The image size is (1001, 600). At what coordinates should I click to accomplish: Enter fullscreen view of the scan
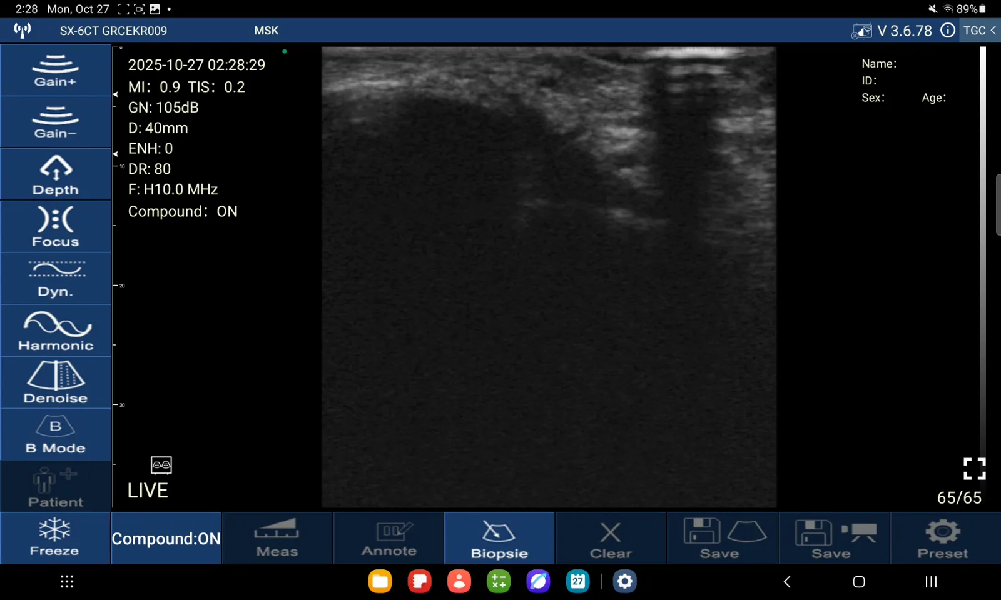974,469
